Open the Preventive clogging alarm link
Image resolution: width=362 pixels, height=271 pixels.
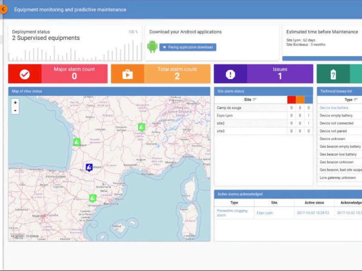[232, 213]
